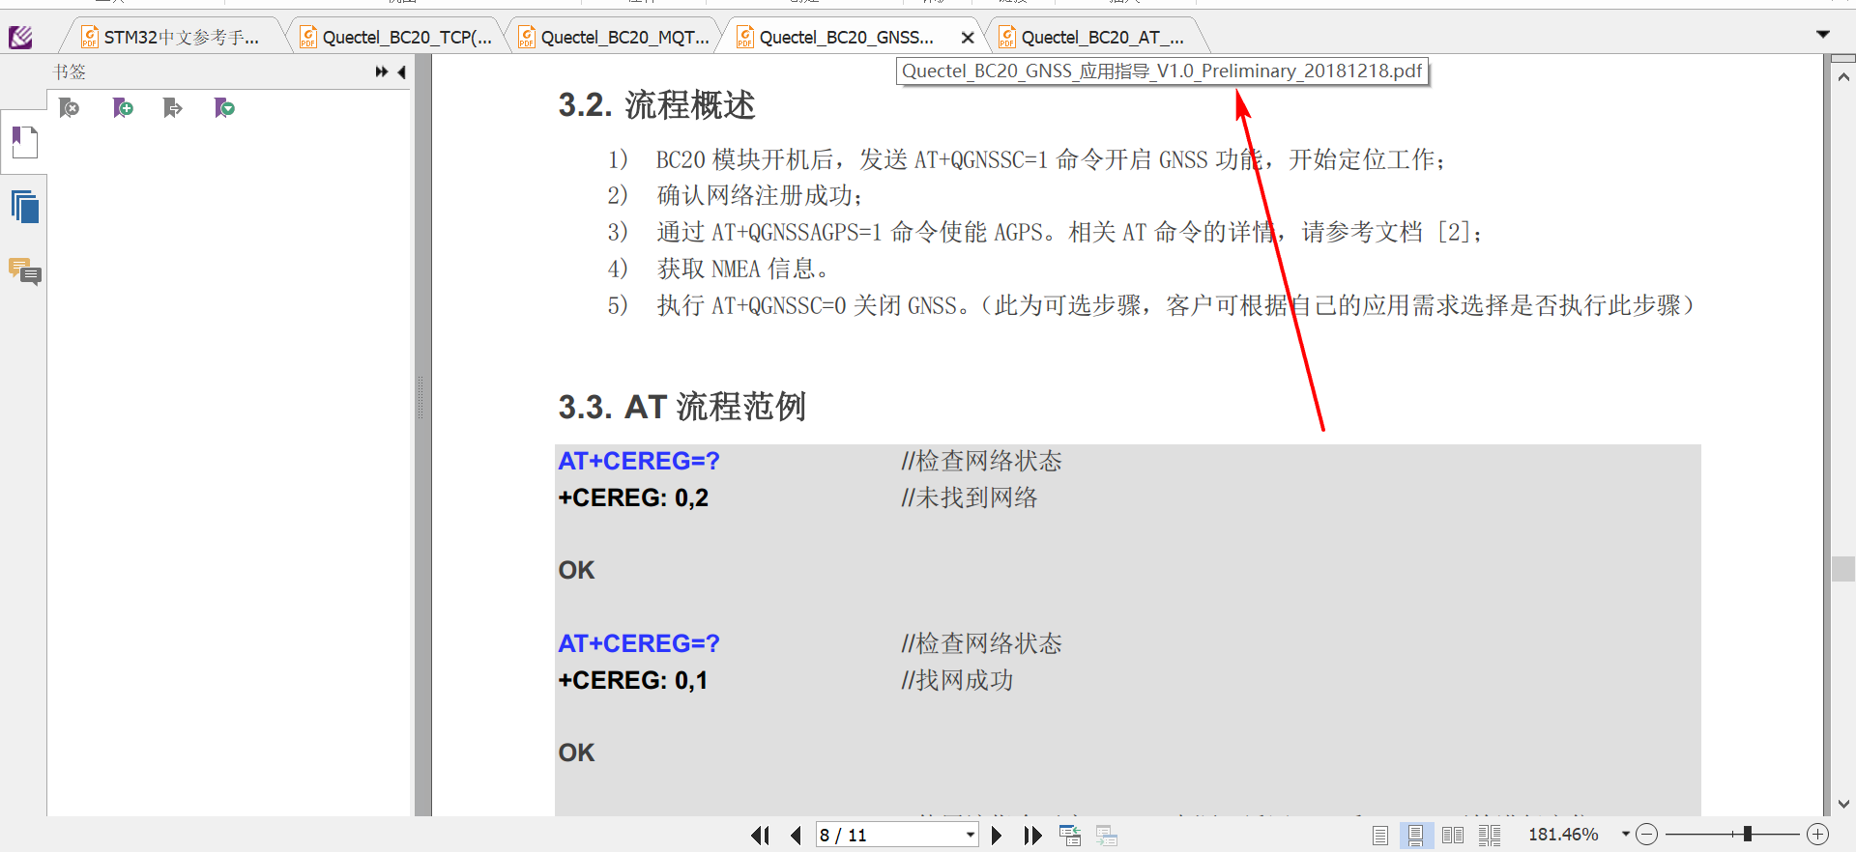
Task: Add a new bookmark
Action: 123,107
